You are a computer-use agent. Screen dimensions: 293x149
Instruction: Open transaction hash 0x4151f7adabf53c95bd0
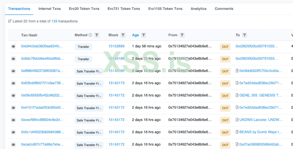[x=43, y=107]
